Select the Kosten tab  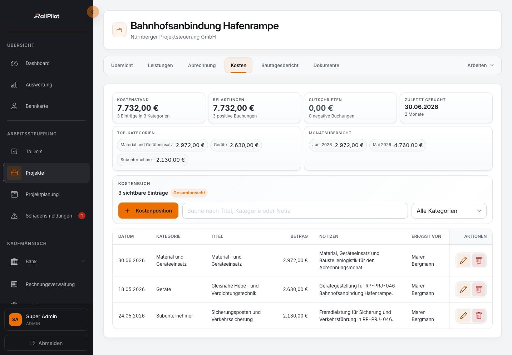tap(238, 65)
